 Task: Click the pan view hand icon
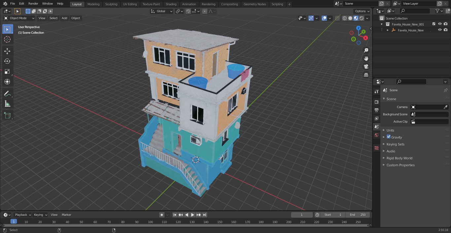(366, 58)
